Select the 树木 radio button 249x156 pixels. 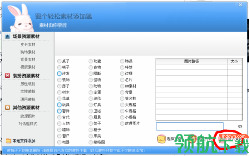(x=59, y=92)
